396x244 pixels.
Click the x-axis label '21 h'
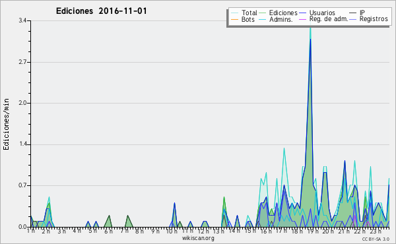[x=344, y=231]
